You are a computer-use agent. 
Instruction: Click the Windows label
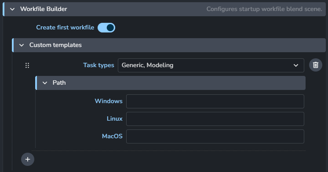point(109,101)
